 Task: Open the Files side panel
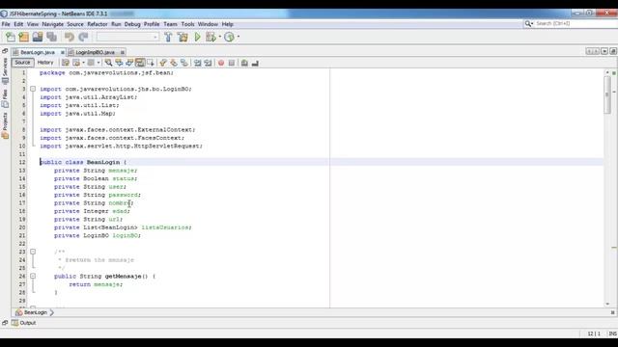point(5,98)
